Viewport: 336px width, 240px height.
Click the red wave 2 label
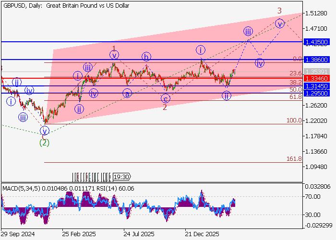(165, 107)
